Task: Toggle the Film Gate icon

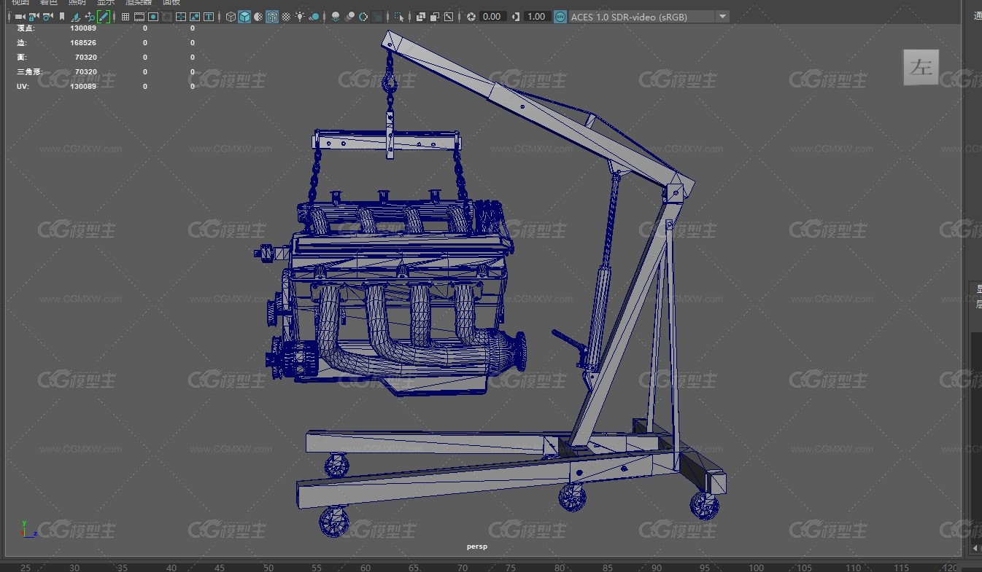Action: 139,16
